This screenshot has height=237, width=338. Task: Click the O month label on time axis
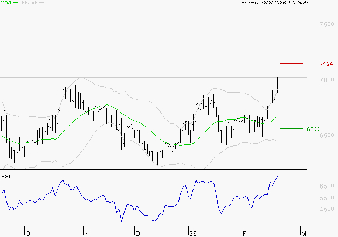28,234
